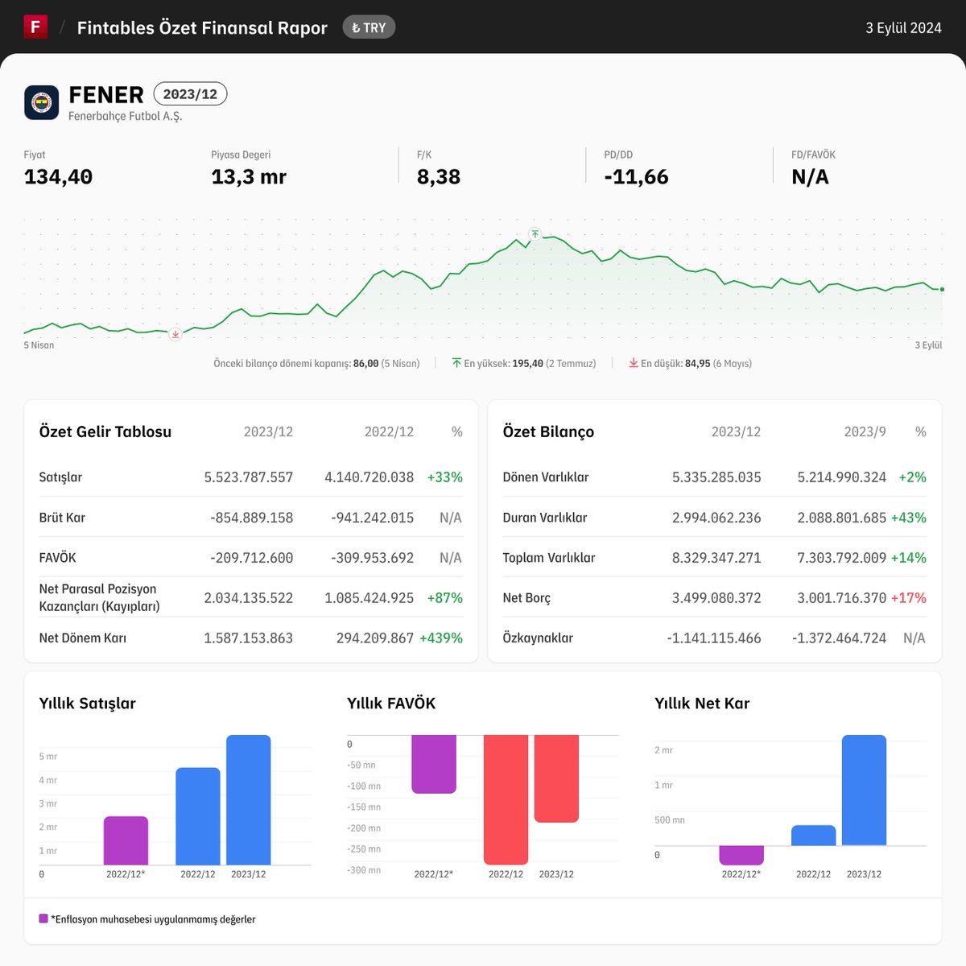966x966 pixels.
Task: Click the Özet Bilanço heading
Action: pos(548,431)
